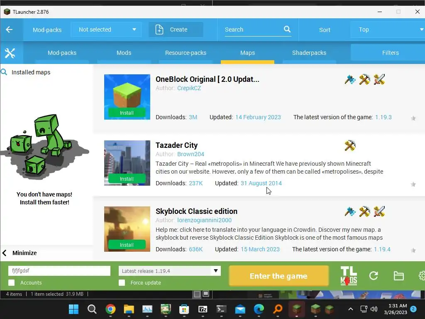The height and width of the screenshot is (319, 425).
Task: Click the magnifier next to Installed maps
Action: [x=4, y=72]
